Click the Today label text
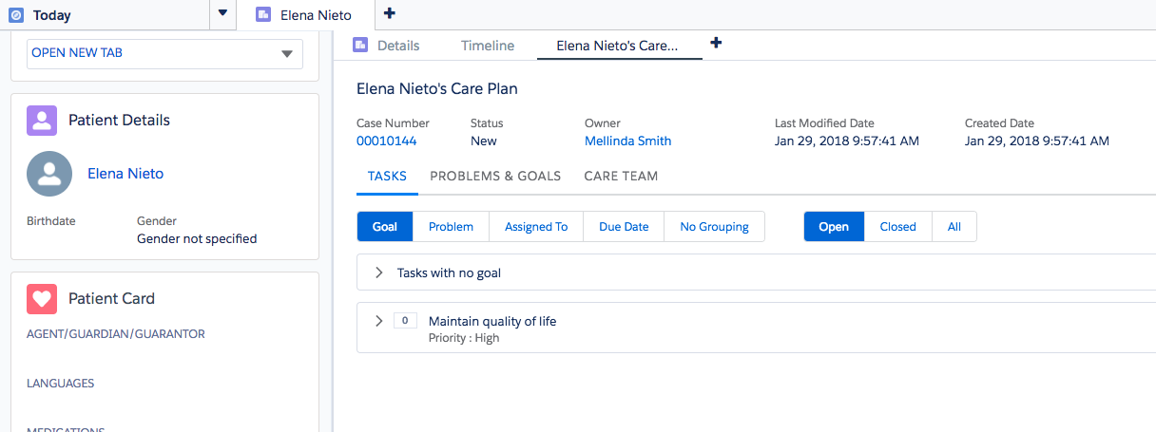The image size is (1156, 432). point(51,15)
